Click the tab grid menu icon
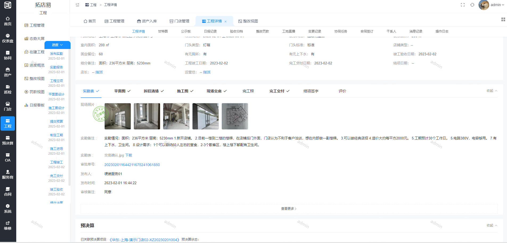Screen dimensions: 507x243 (503, 19)
